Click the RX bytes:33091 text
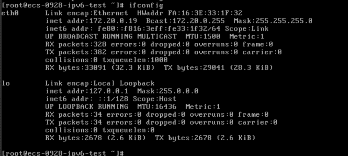 point(76,68)
